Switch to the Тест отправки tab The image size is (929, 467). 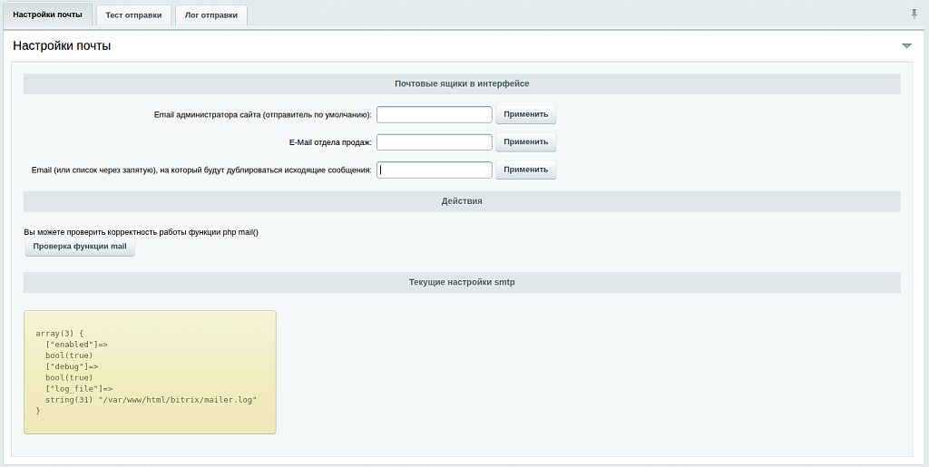click(x=133, y=15)
